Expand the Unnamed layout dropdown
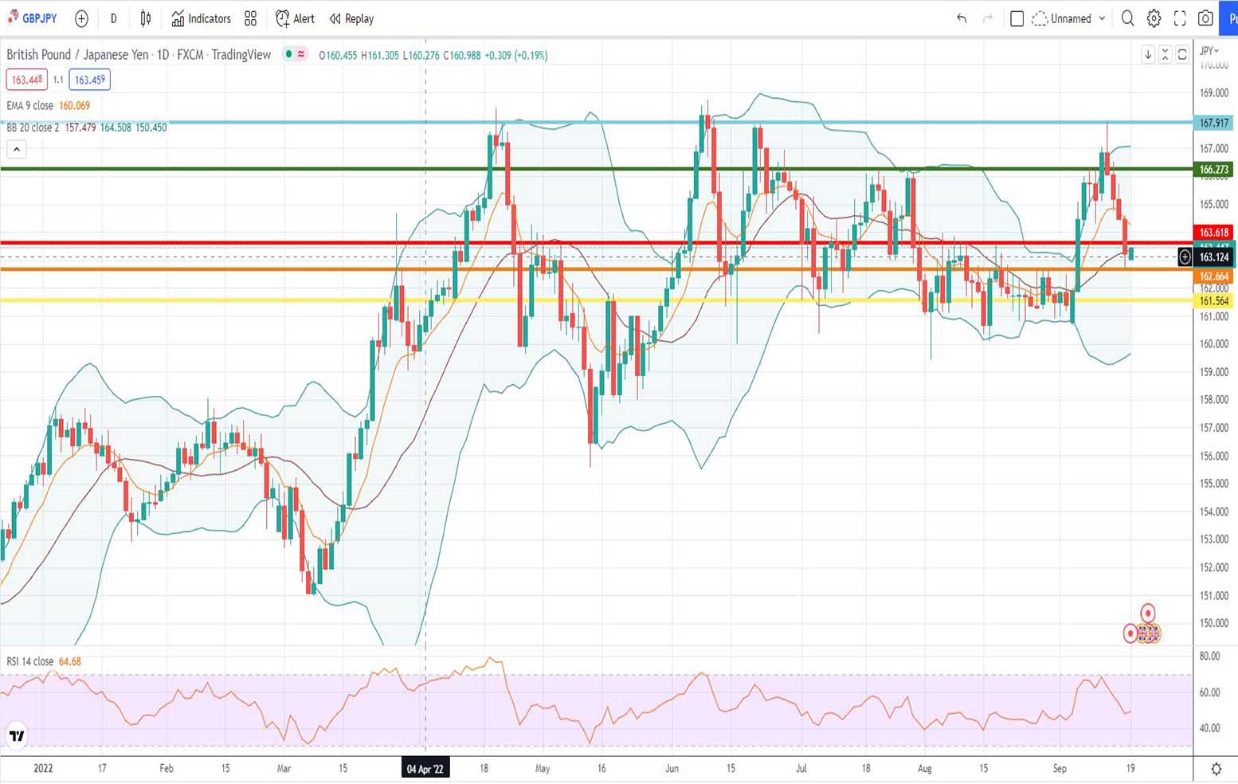Image resolution: width=1238 pixels, height=784 pixels. pos(1102,18)
